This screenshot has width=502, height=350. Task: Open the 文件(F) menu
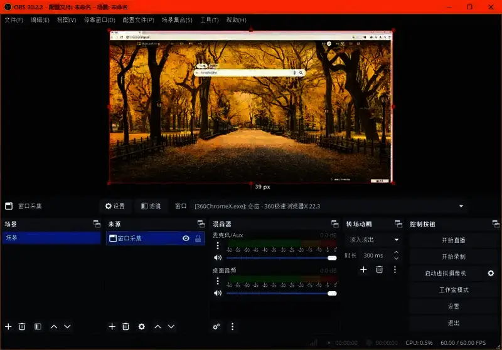coord(14,20)
